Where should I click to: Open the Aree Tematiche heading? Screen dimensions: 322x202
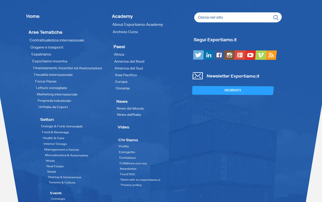pyautogui.click(x=45, y=32)
